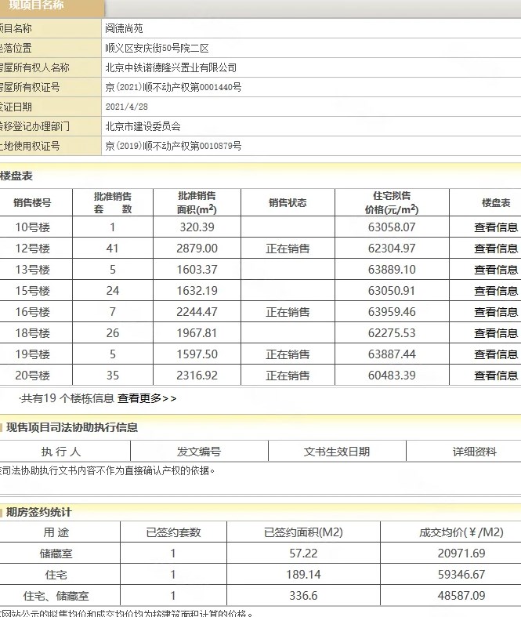The width and height of the screenshot is (521, 617).
Task: Click 正在销售 status in 12号楼 row
Action: pos(288,249)
